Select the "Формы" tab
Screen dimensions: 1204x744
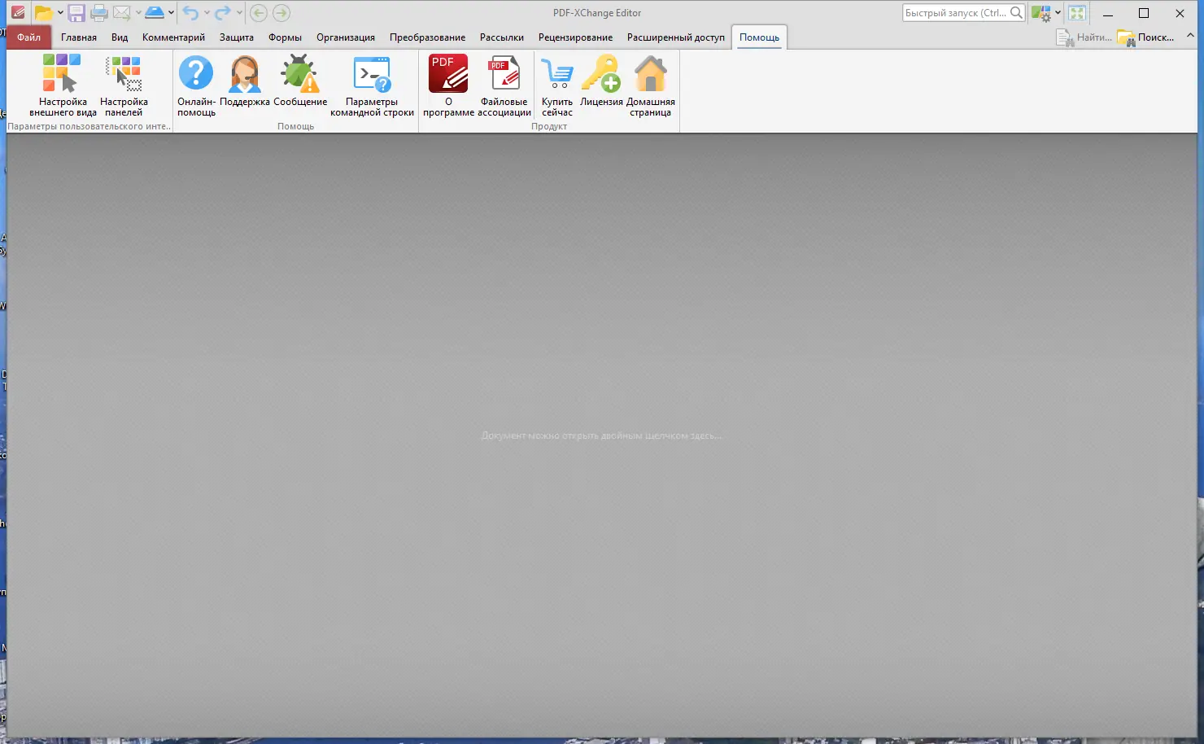[x=285, y=37]
